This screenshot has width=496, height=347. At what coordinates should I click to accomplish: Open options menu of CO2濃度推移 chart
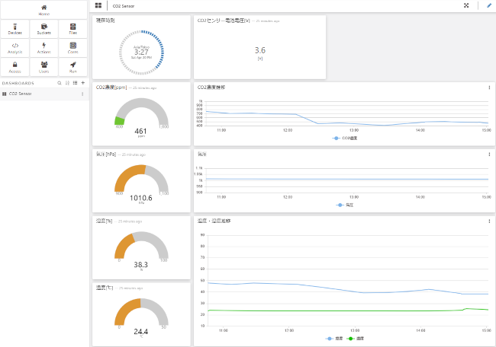tap(489, 88)
